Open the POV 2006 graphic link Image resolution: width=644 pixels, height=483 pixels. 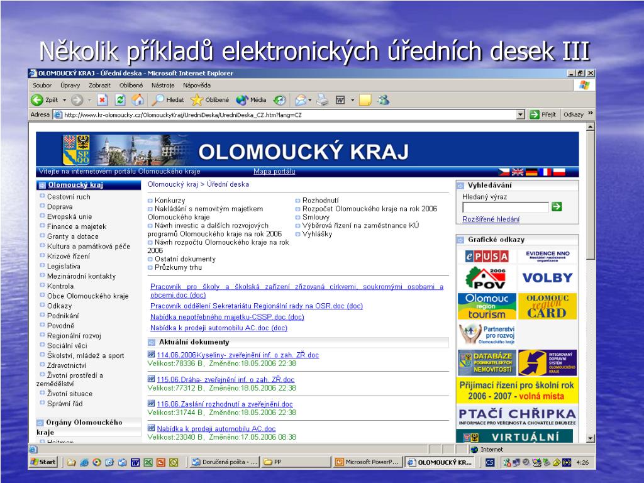487,278
